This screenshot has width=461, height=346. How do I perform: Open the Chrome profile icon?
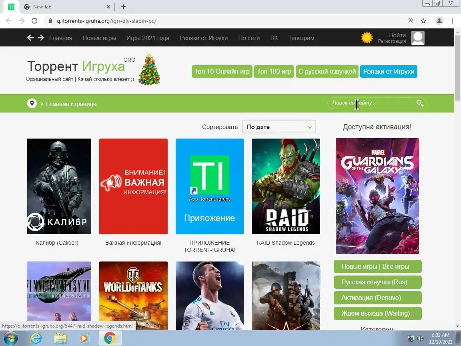tap(439, 21)
